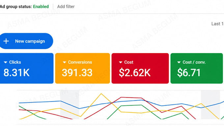Toggle the orange Conversions scorecard

(x=82, y=68)
